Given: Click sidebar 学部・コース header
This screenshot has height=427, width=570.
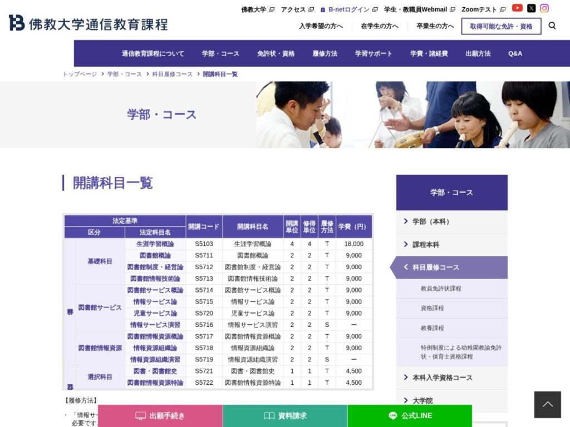Looking at the screenshot, I should [x=451, y=192].
